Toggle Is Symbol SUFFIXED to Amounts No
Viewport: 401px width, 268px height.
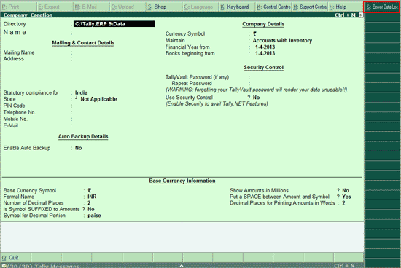click(91, 209)
